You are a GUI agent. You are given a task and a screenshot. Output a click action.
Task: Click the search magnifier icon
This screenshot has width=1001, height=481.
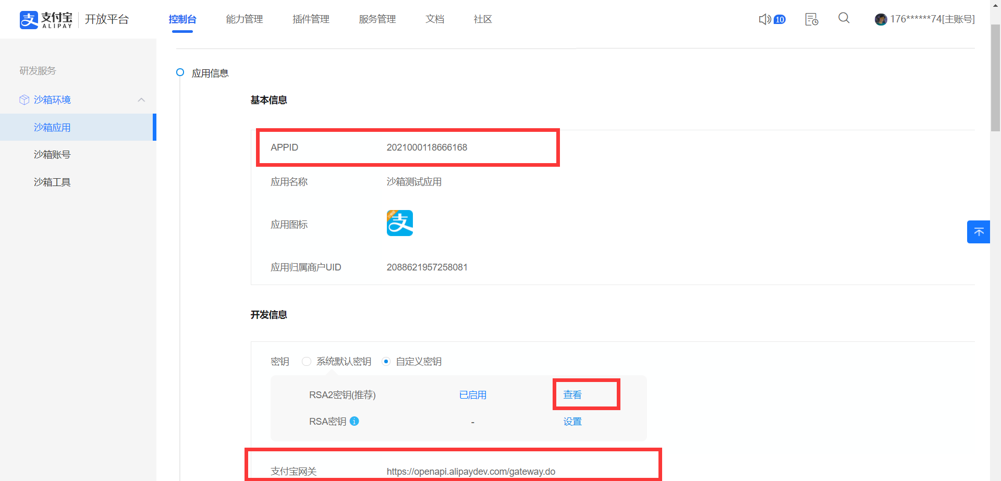coord(844,18)
